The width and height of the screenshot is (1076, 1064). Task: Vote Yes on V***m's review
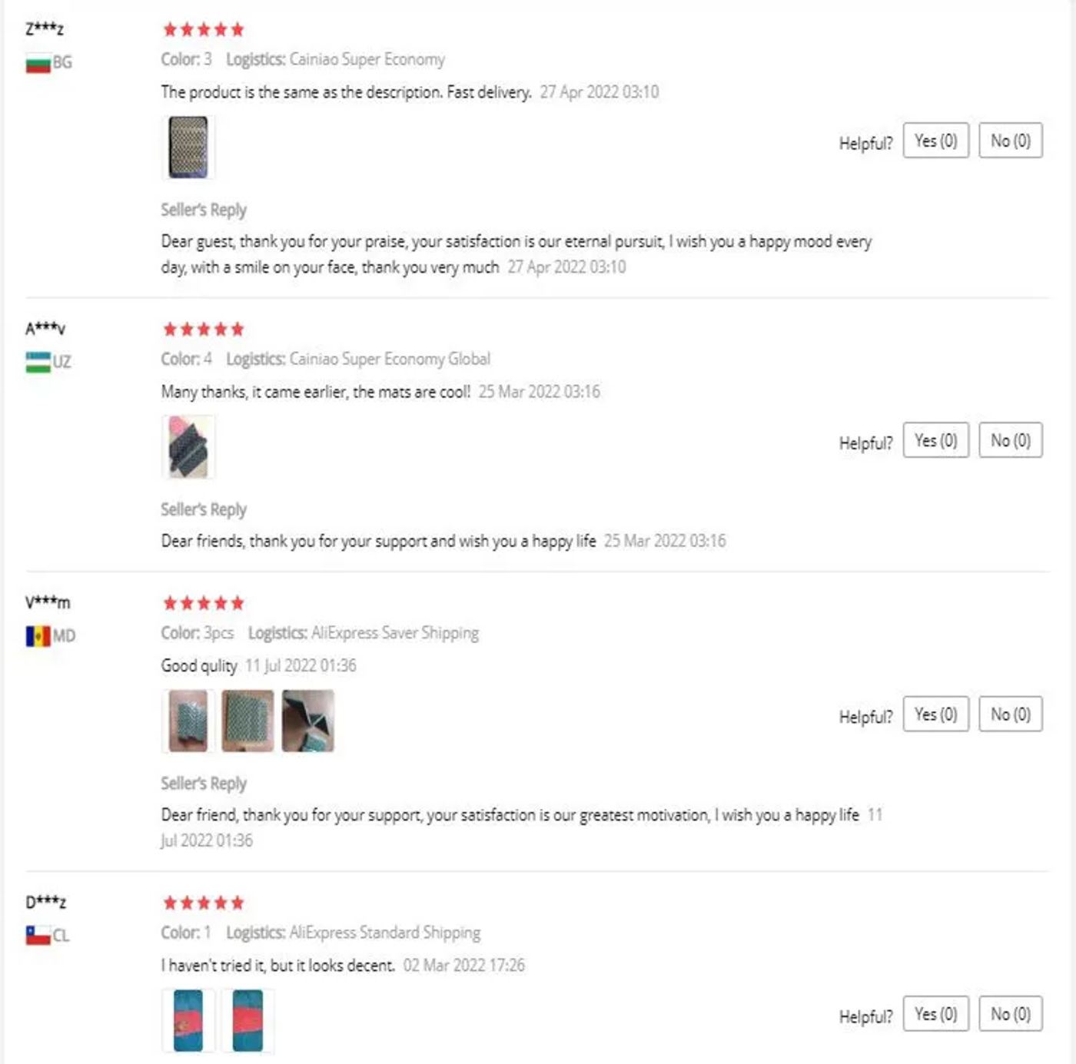click(x=935, y=714)
